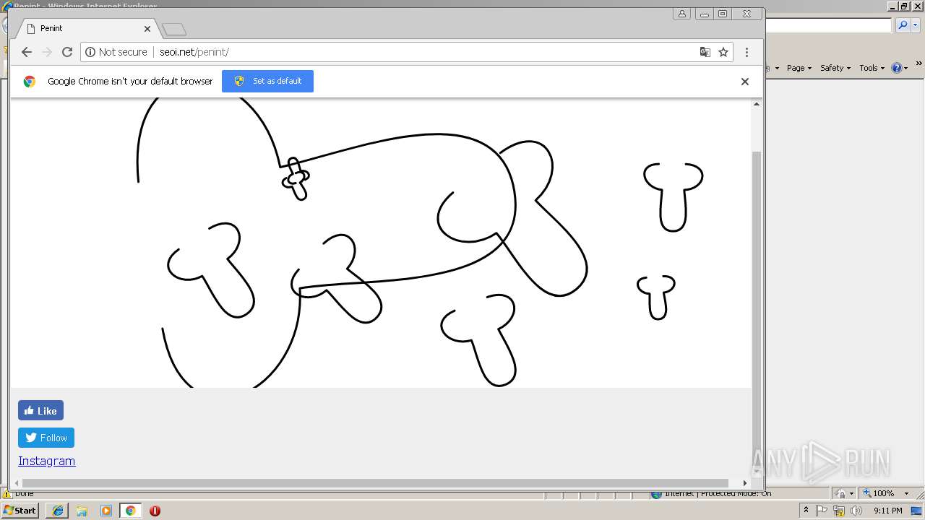Screen dimensions: 925x520
Task: Close the Penint tab
Action: [x=147, y=28]
